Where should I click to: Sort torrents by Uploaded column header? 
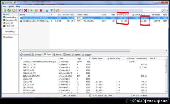coord(156,15)
